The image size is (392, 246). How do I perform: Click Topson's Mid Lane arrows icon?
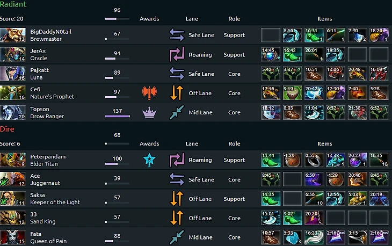coord(177,112)
